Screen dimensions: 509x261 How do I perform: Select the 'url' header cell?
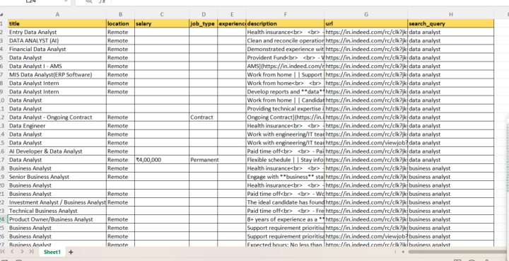coord(366,23)
